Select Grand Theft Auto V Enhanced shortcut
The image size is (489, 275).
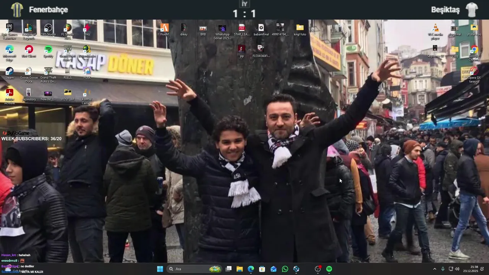[x=48, y=75]
